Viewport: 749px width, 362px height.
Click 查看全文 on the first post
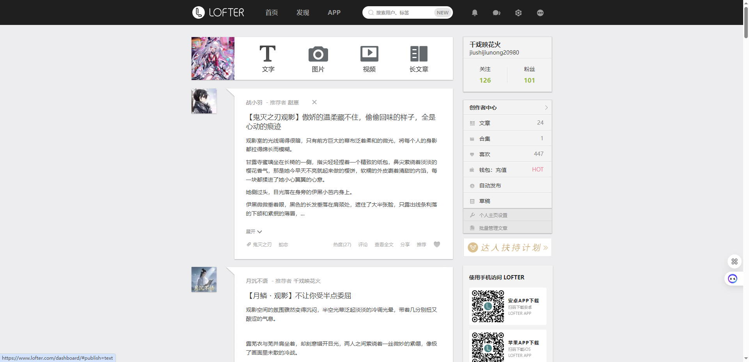click(384, 245)
